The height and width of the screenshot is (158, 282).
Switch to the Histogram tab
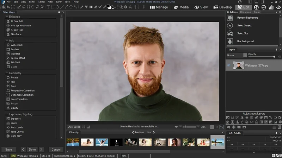coord(245,12)
